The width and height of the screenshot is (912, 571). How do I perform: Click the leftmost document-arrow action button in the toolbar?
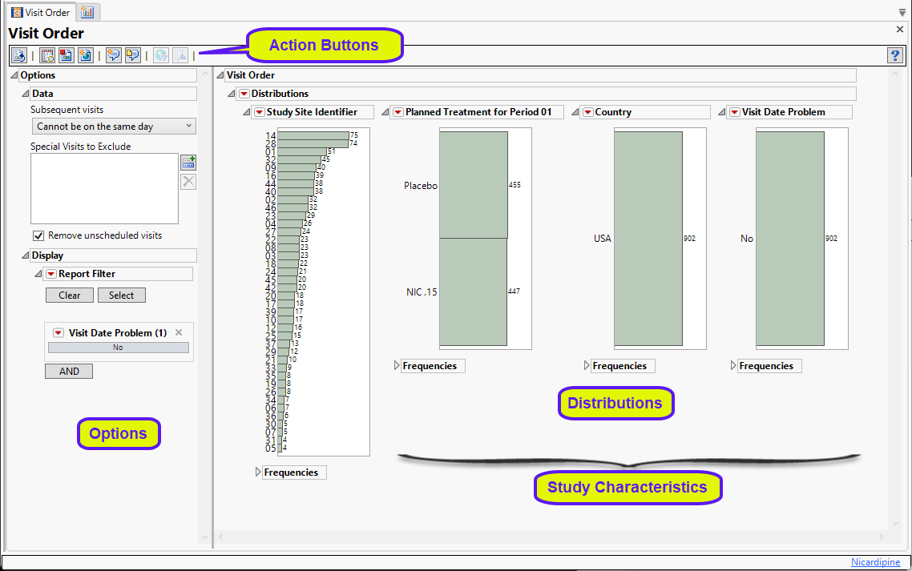pos(19,55)
